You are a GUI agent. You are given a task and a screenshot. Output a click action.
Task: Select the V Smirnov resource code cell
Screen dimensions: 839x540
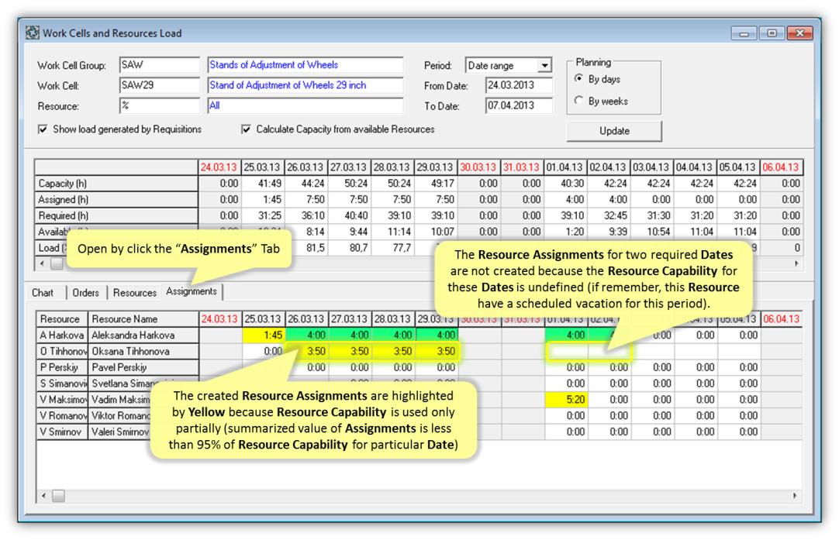[62, 432]
